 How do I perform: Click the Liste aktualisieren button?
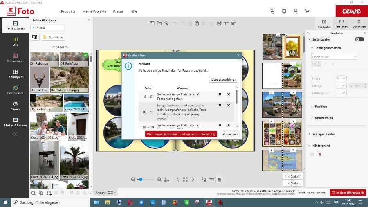point(223,79)
